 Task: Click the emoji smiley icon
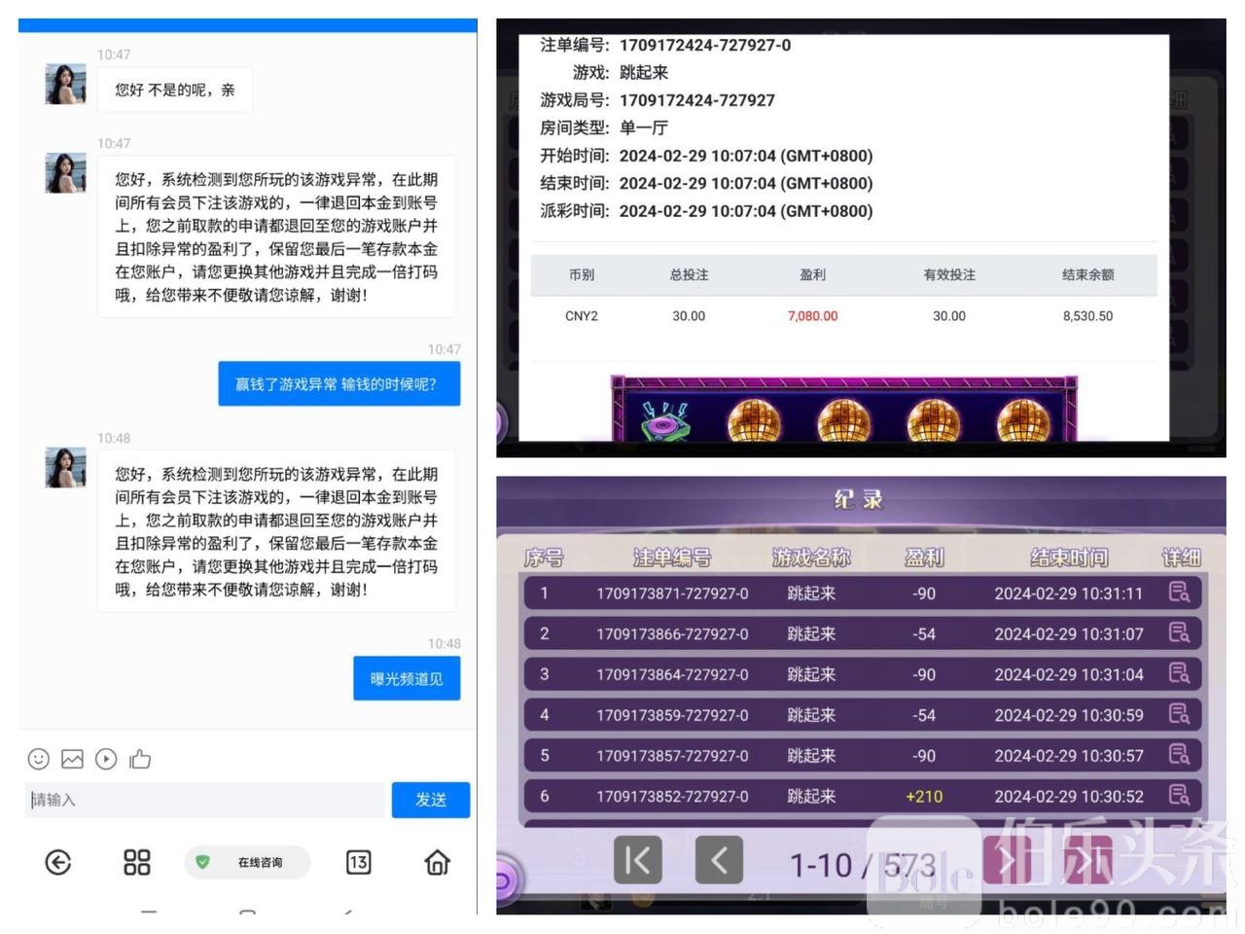click(38, 759)
